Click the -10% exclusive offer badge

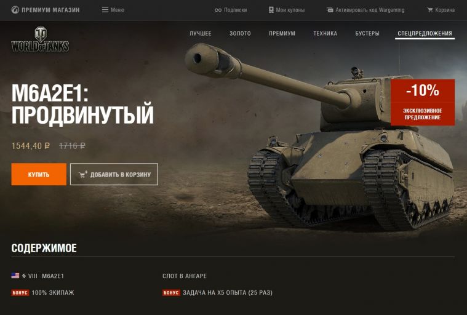pos(423,102)
